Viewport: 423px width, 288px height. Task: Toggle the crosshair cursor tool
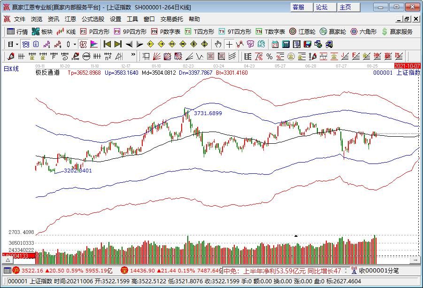229,44
